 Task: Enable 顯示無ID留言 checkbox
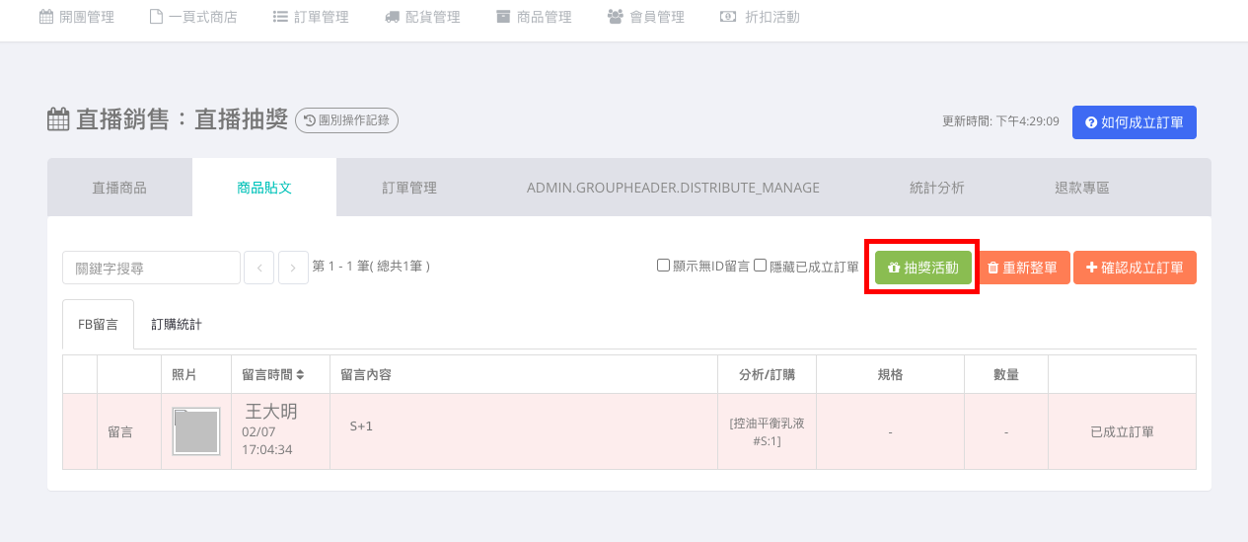pos(664,266)
